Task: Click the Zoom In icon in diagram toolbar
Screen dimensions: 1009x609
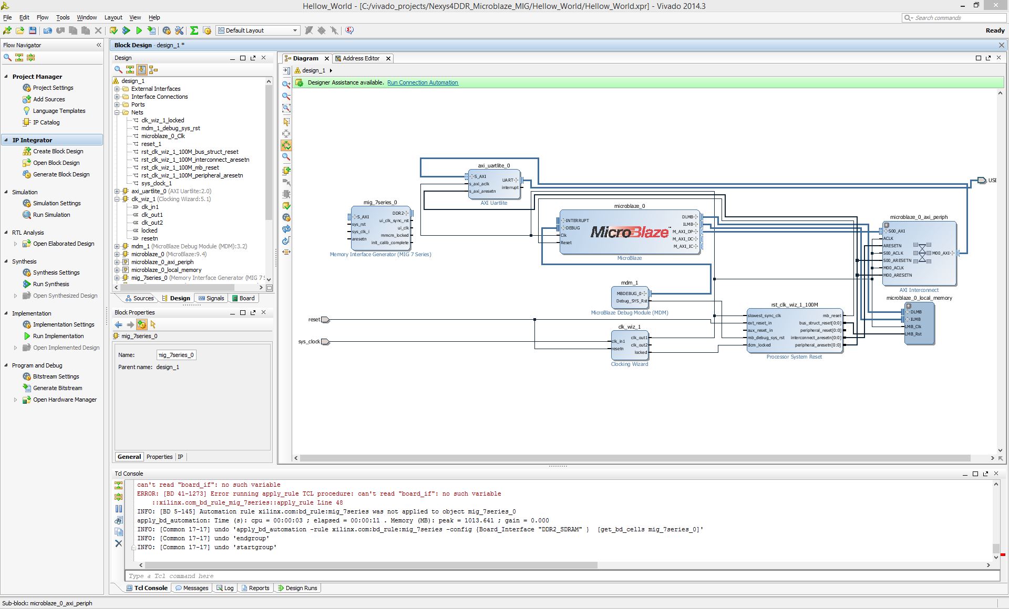Action: coord(286,84)
